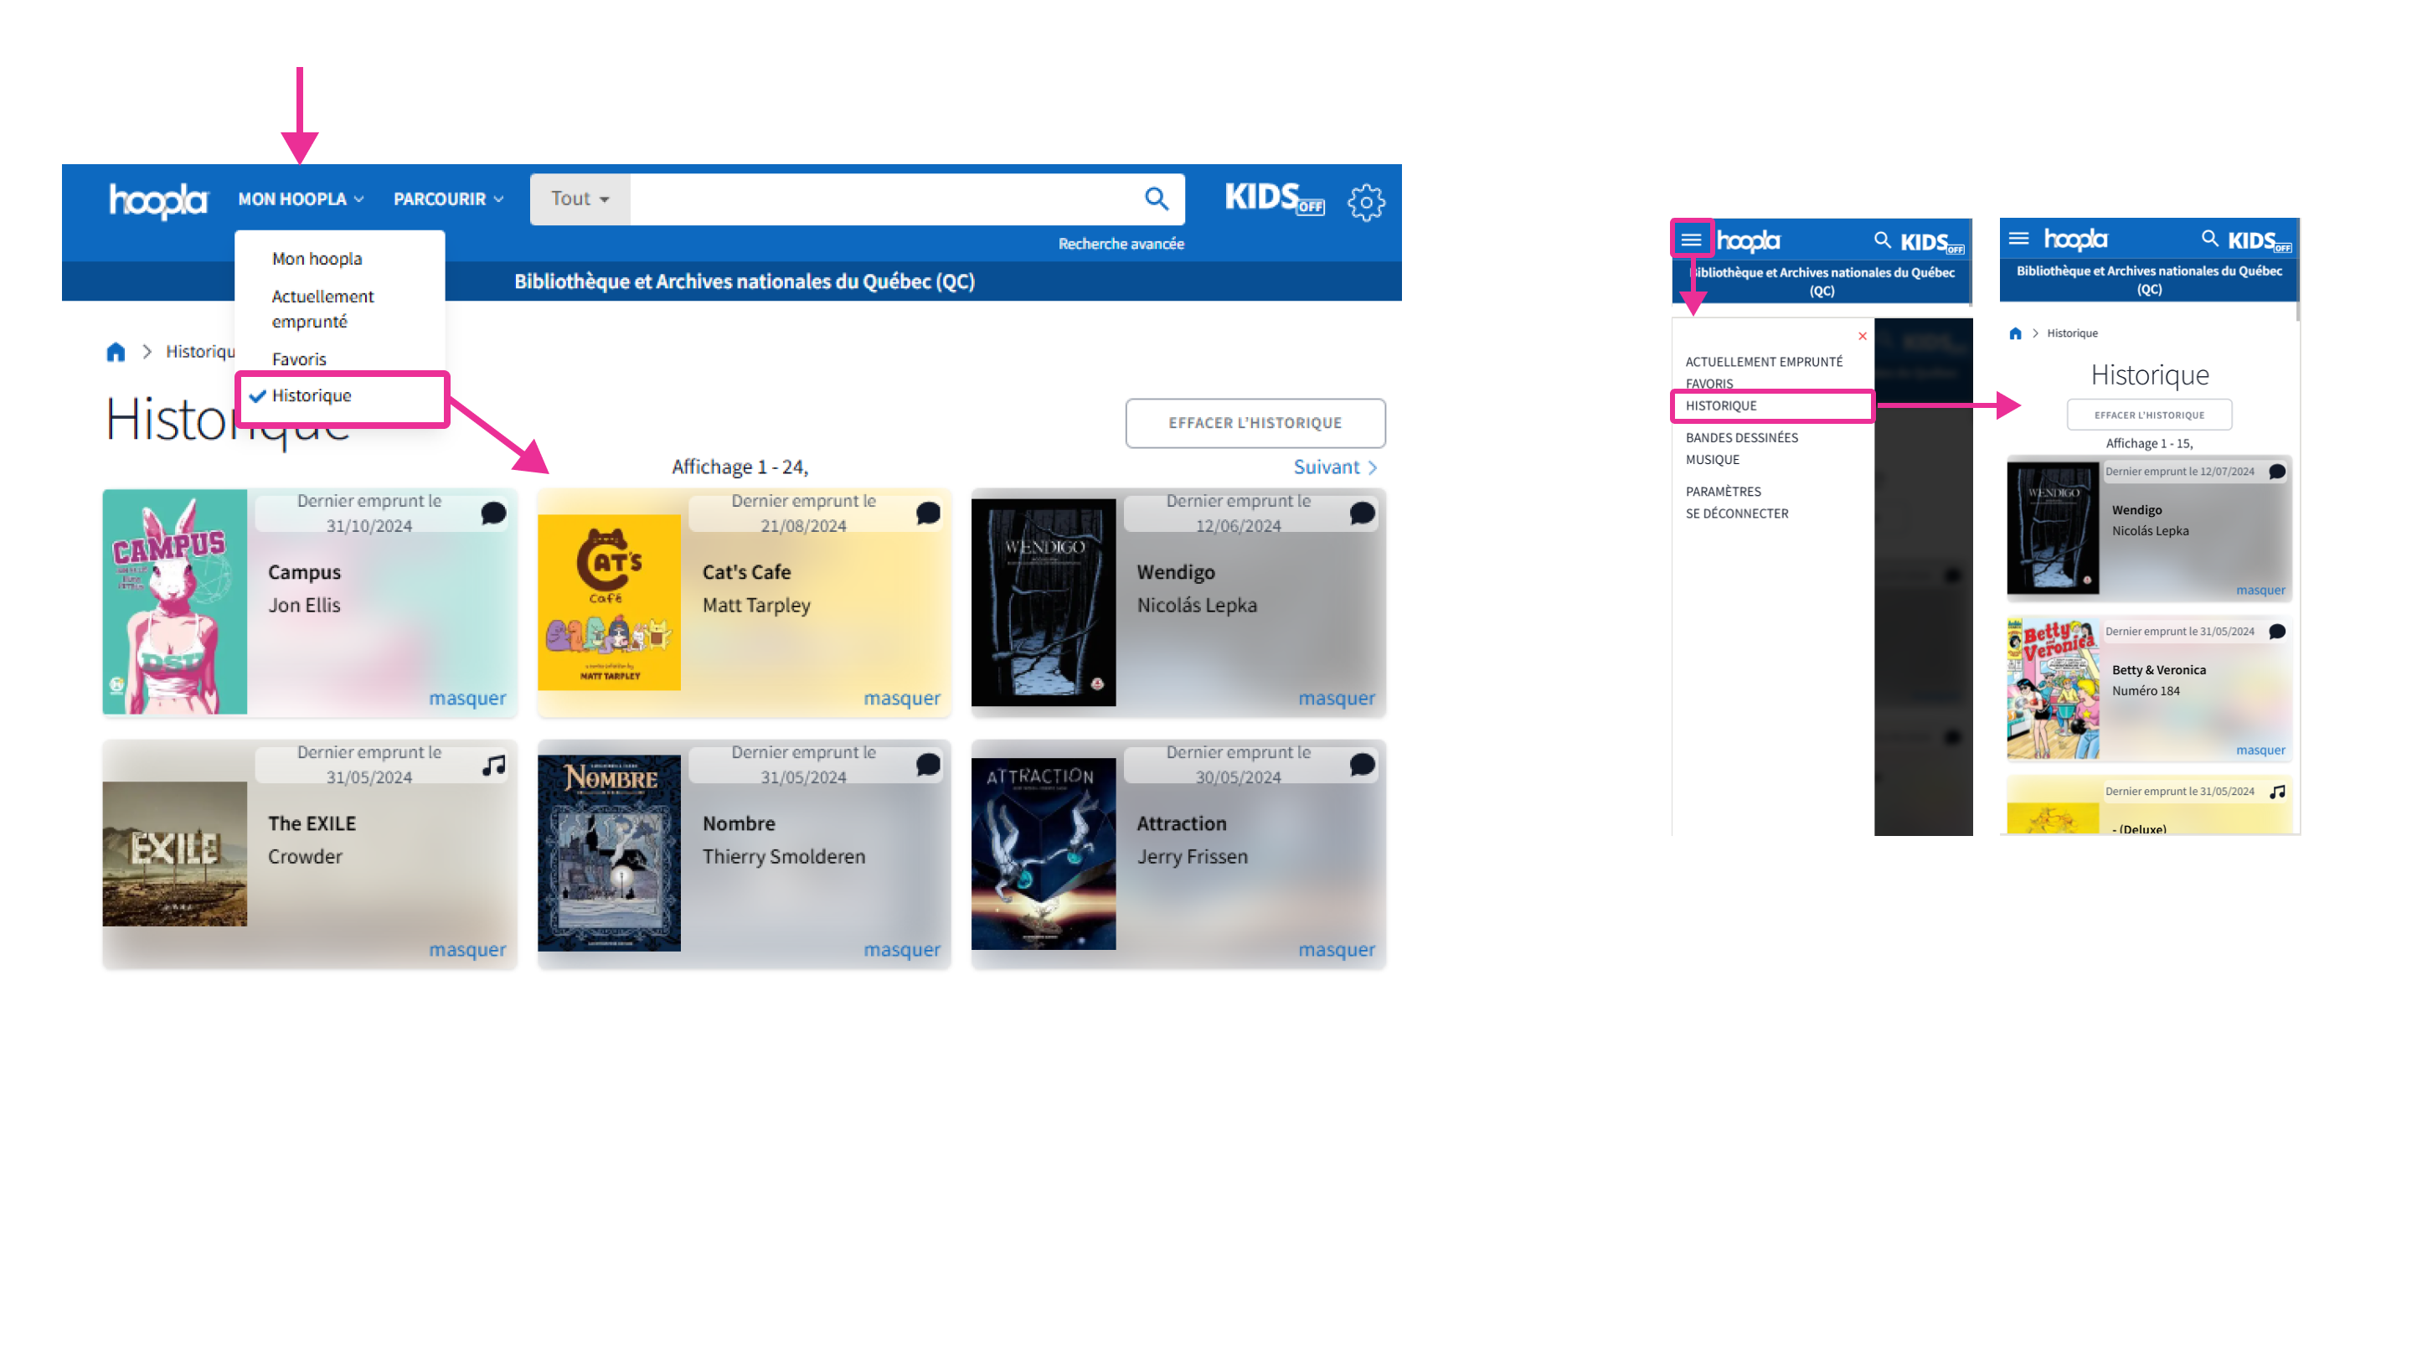Click EFFACER L'HISTORIQUE button in mobile view

2149,415
